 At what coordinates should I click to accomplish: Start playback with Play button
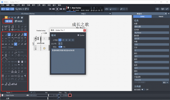coord(57,9)
